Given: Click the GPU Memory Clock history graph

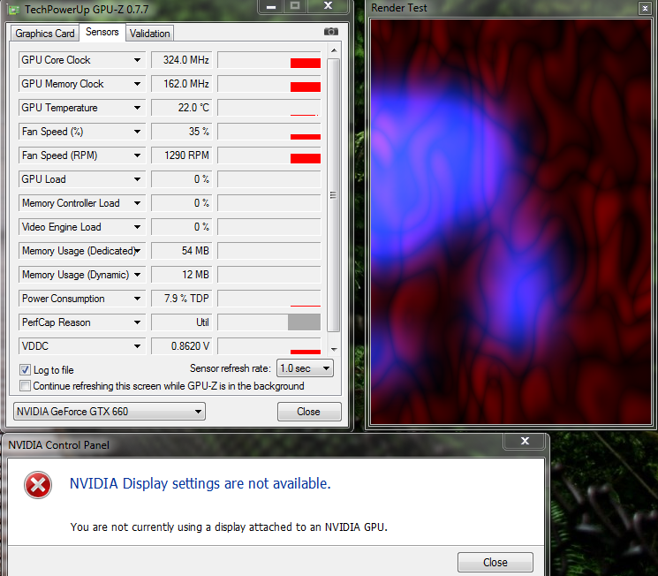Looking at the screenshot, I should pos(269,84).
